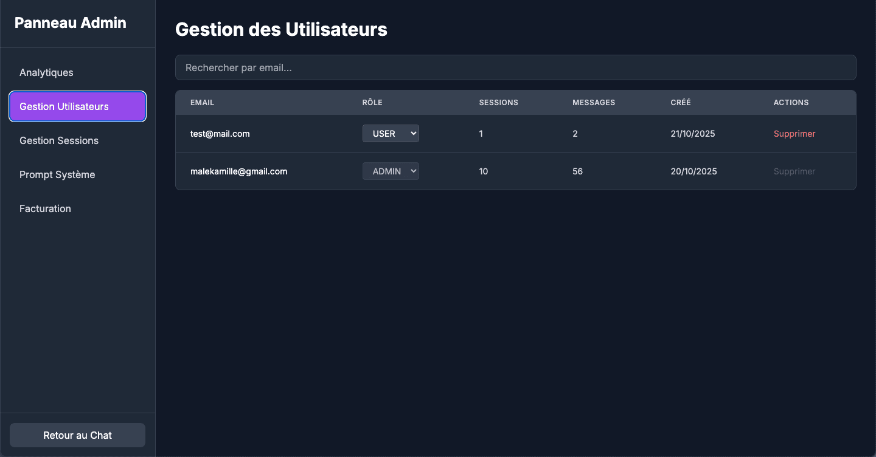Image resolution: width=876 pixels, height=457 pixels.
Task: Open the role dropdown for test@mail.com
Action: pos(391,133)
